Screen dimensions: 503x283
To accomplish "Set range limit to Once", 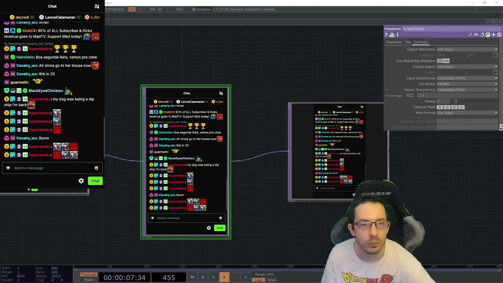I will (272, 280).
